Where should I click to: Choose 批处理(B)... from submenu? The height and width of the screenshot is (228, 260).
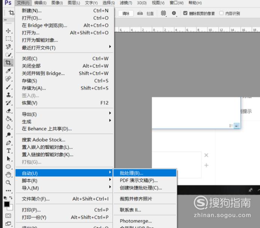[x=145, y=173]
